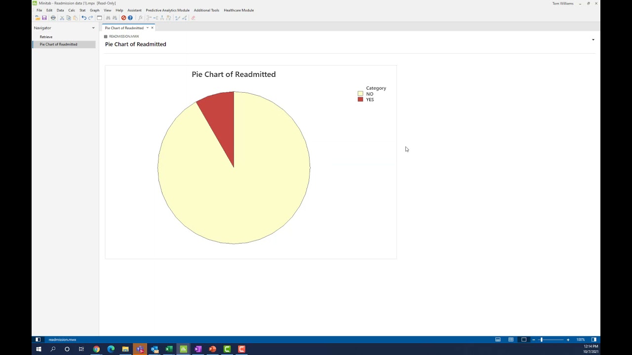Viewport: 632px width, 355px height.
Task: Open the Windows Start menu
Action: (39, 349)
